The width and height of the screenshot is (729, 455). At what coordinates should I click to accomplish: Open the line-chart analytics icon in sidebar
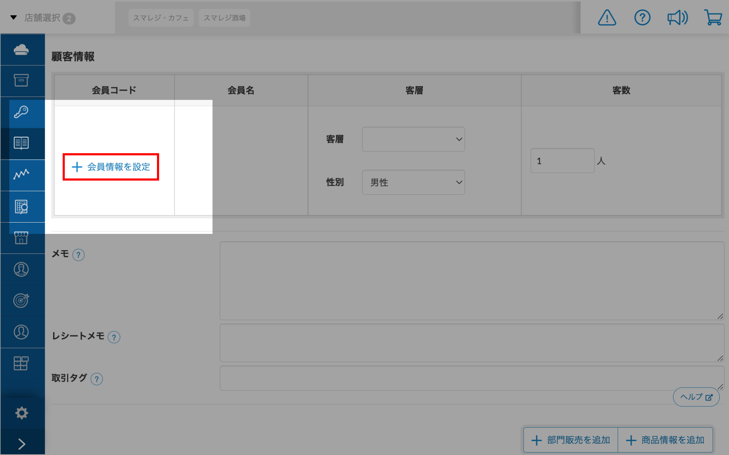(21, 175)
